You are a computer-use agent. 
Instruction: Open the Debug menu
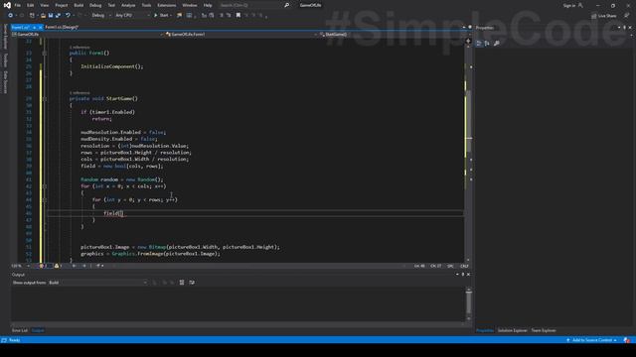(95, 5)
